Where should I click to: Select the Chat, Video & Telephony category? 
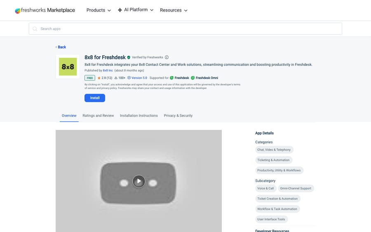pyautogui.click(x=274, y=150)
